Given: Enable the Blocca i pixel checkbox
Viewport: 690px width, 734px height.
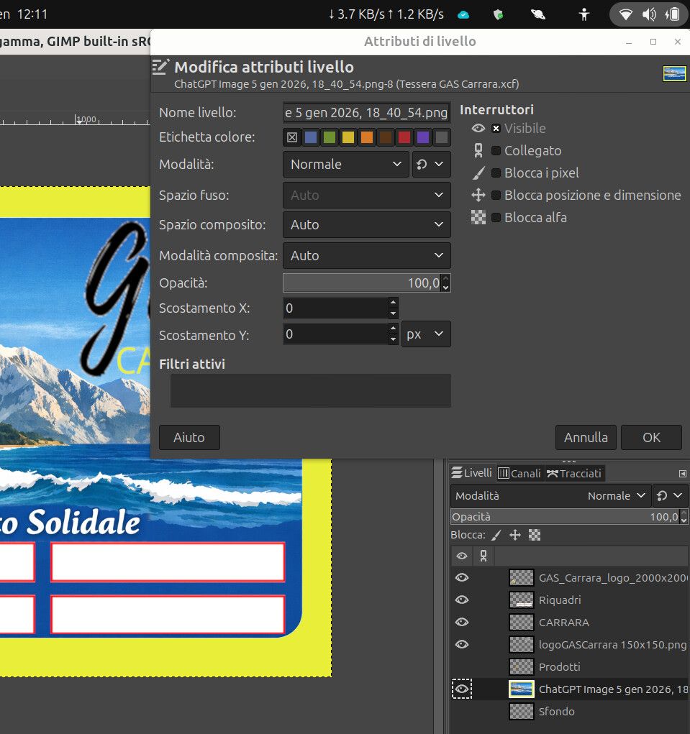Looking at the screenshot, I should [496, 173].
